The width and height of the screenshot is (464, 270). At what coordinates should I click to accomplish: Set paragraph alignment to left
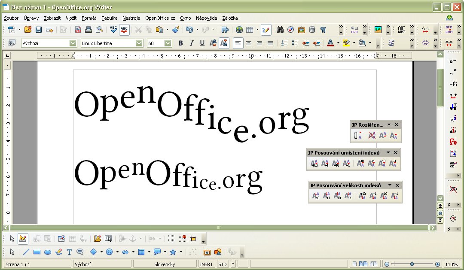coord(238,43)
